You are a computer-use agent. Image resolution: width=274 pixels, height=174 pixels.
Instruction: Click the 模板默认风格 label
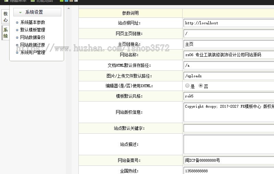pyautogui.click(x=129, y=96)
